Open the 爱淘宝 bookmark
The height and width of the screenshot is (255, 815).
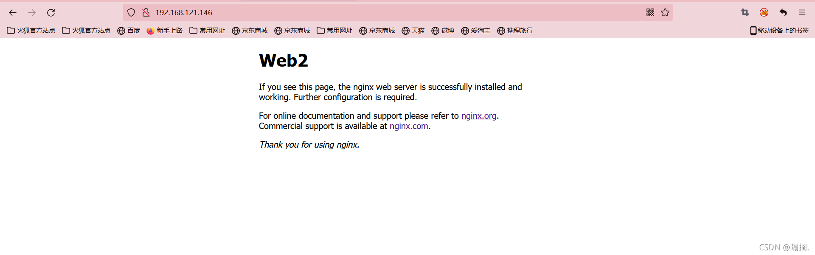[476, 31]
